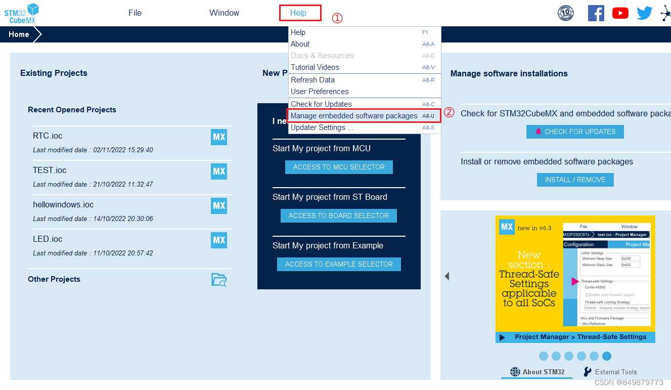Select the second carousel dot
This screenshot has height=390, width=671.
[x=556, y=356]
